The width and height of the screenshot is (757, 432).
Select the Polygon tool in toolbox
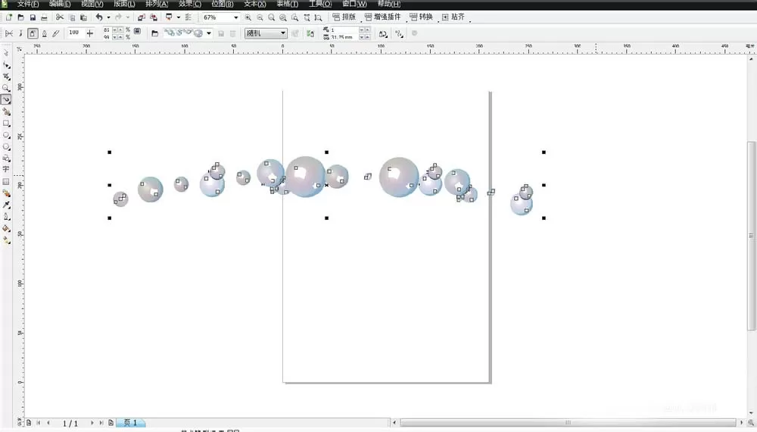click(x=6, y=147)
